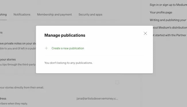Click the jana@artistsdeservemoney email address field

click(97, 99)
